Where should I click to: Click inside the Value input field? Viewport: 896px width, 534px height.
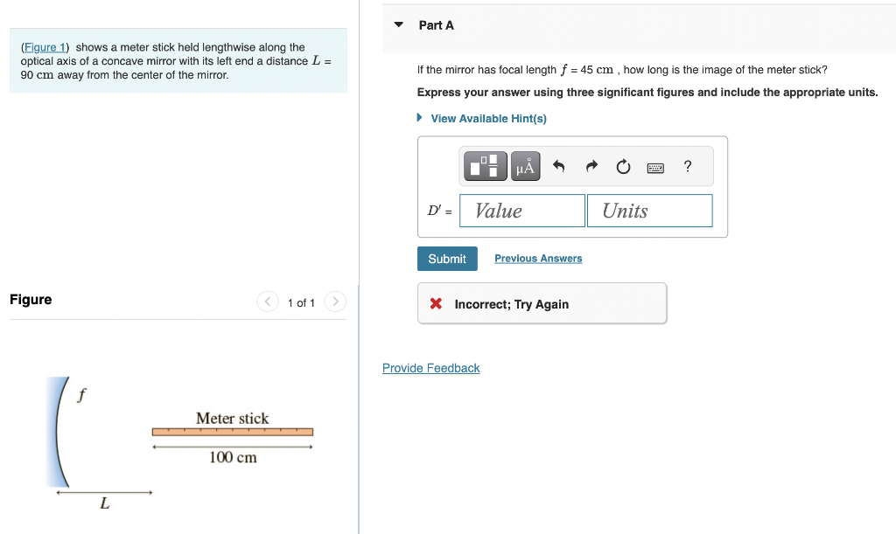[521, 210]
